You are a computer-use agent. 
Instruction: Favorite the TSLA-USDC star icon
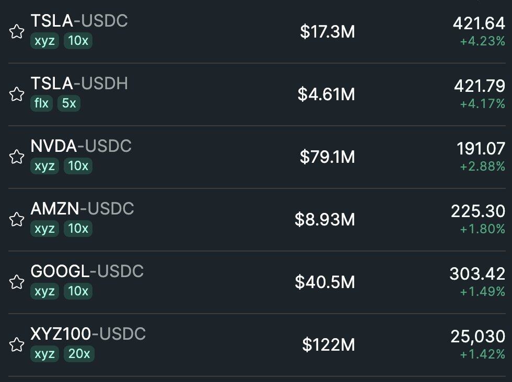[17, 32]
